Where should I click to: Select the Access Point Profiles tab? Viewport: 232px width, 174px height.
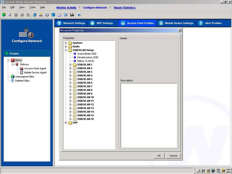(x=137, y=23)
